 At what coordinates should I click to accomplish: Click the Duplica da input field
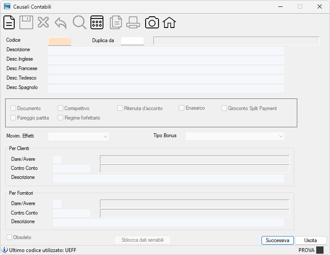[x=132, y=41]
